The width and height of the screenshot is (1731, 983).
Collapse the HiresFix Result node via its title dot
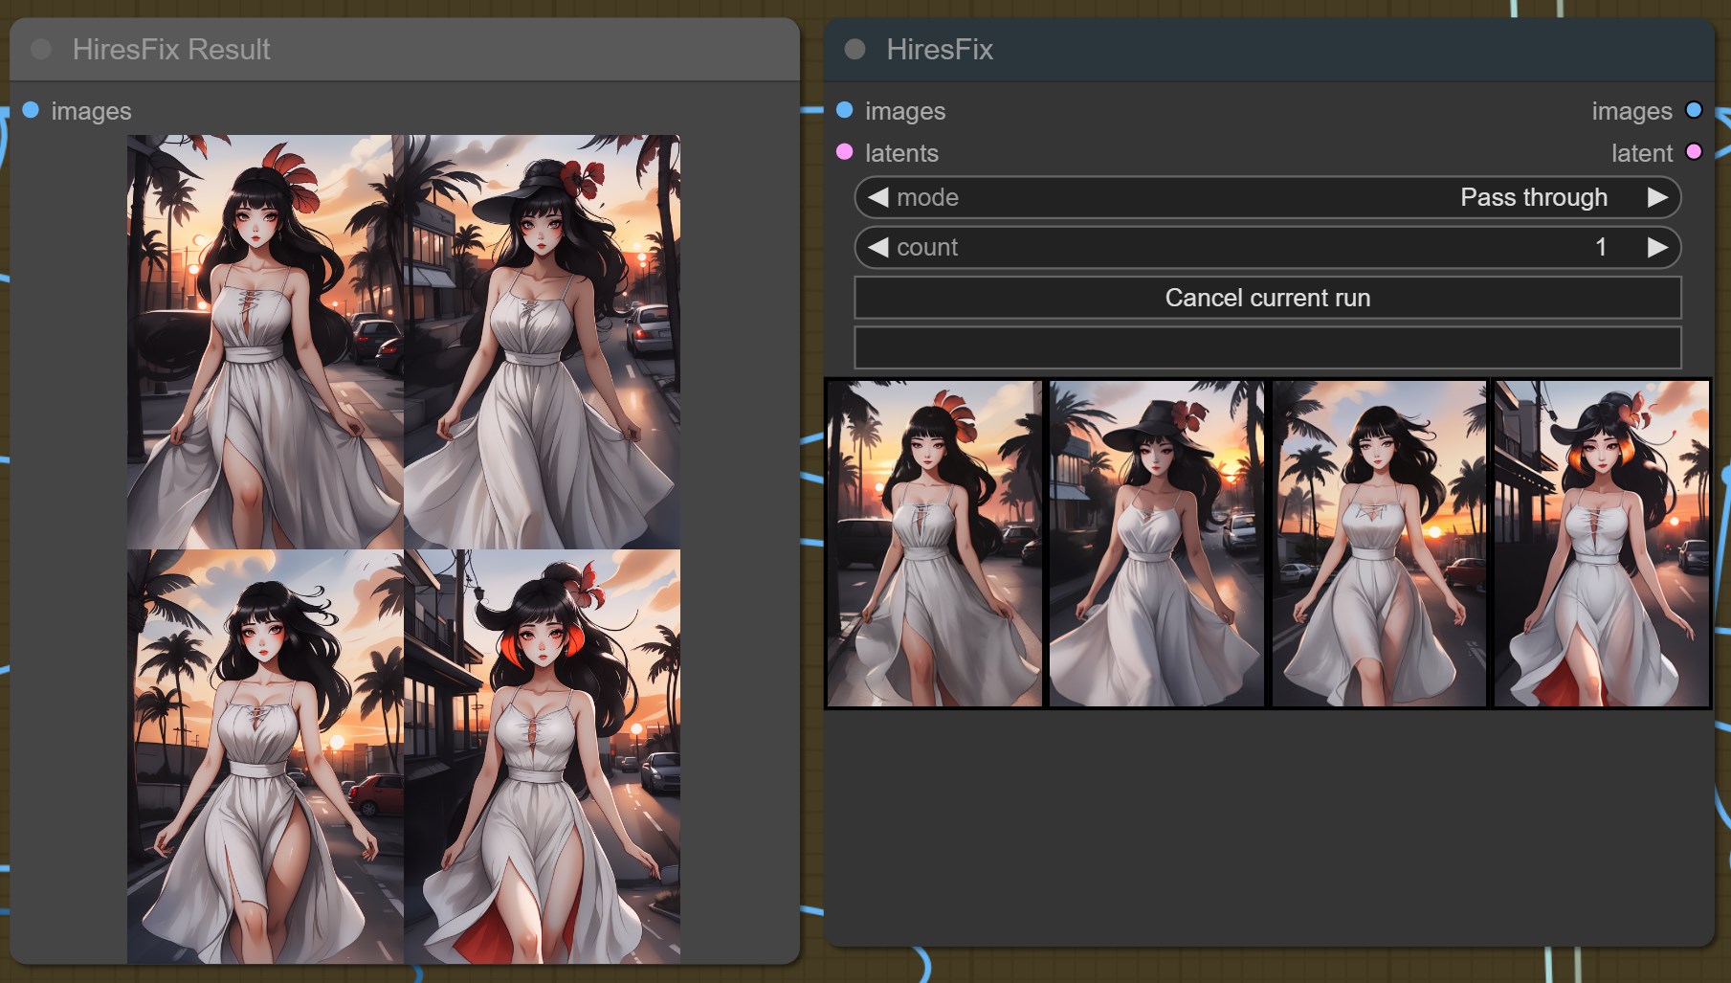pyautogui.click(x=41, y=49)
